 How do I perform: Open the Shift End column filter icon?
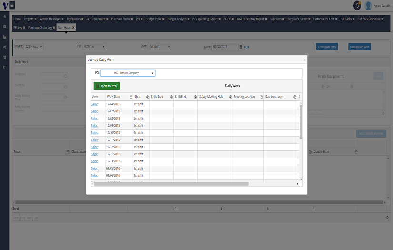(195, 97)
